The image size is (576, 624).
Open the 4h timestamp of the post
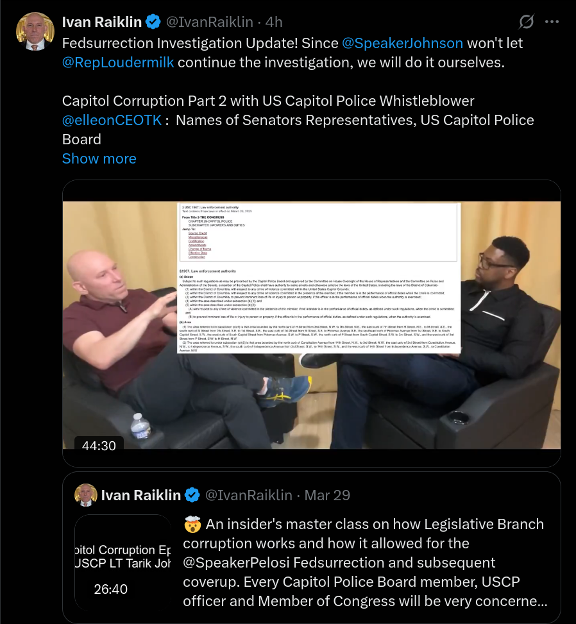coord(274,22)
